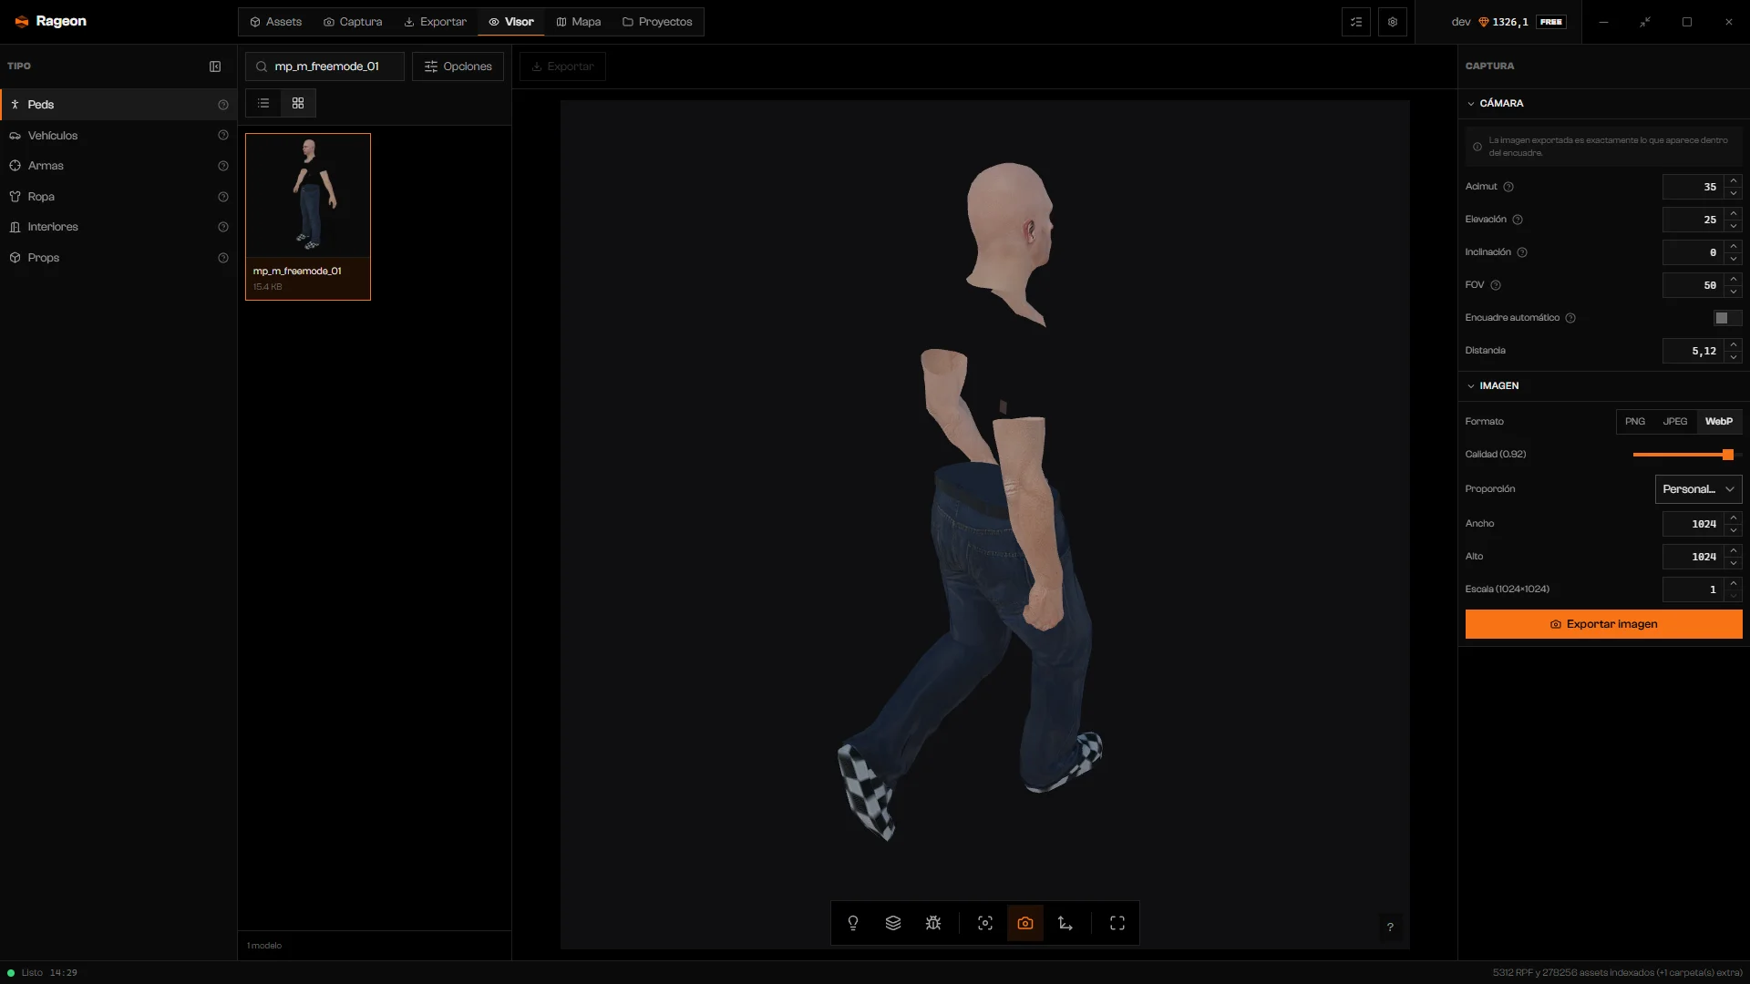The height and width of the screenshot is (984, 1750).
Task: Select the Visor tab
Action: pos(511,22)
